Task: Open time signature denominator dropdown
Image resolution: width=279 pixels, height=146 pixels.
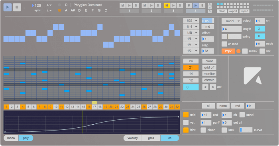Action: (49, 11)
